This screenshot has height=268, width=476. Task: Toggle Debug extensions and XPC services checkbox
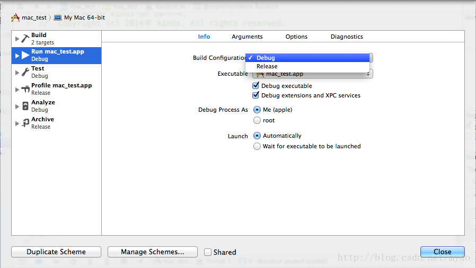[256, 95]
